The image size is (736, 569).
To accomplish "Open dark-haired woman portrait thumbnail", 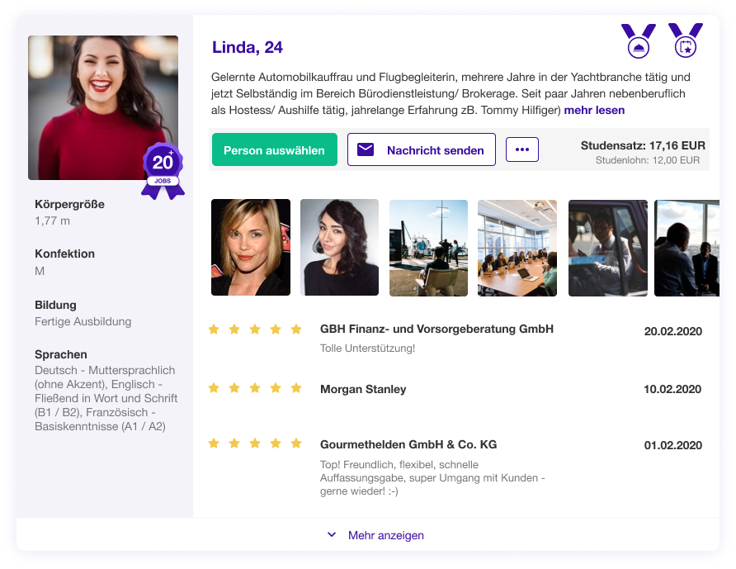I will coord(339,248).
